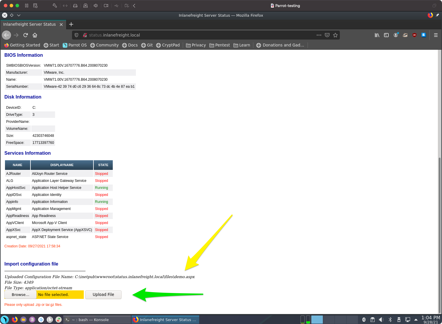Click the Browse... file button

(21, 295)
